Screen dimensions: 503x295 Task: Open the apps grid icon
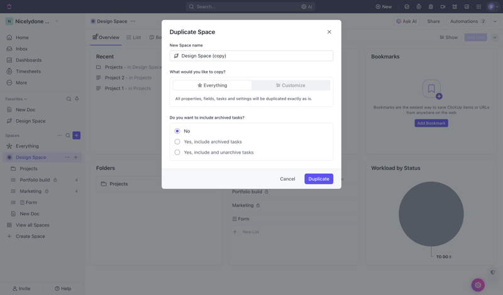pyautogui.click(x=478, y=6)
